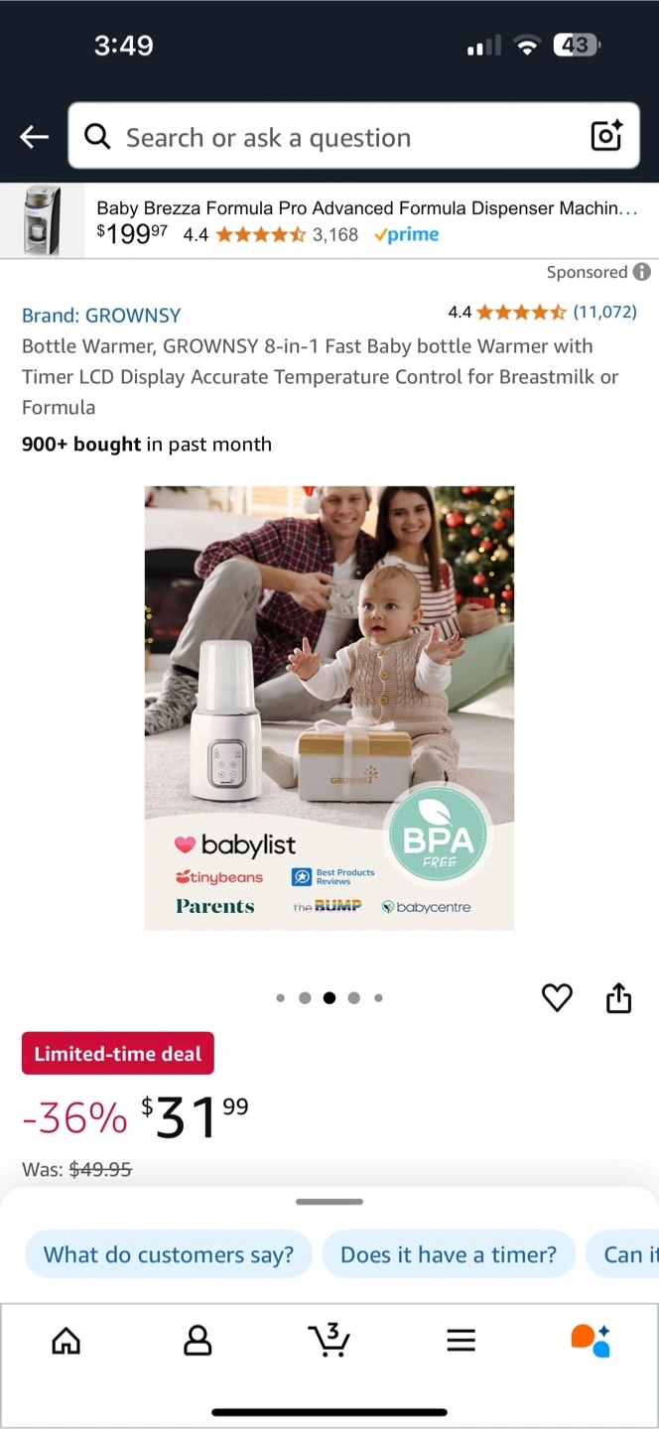Viewport: 659px width, 1429px height.
Task: Tap the What do customers say? chip
Action: click(169, 1254)
